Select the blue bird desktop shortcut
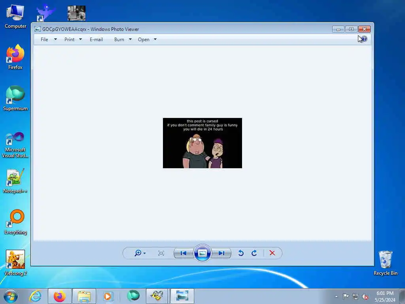This screenshot has width=405, height=304. (46, 12)
